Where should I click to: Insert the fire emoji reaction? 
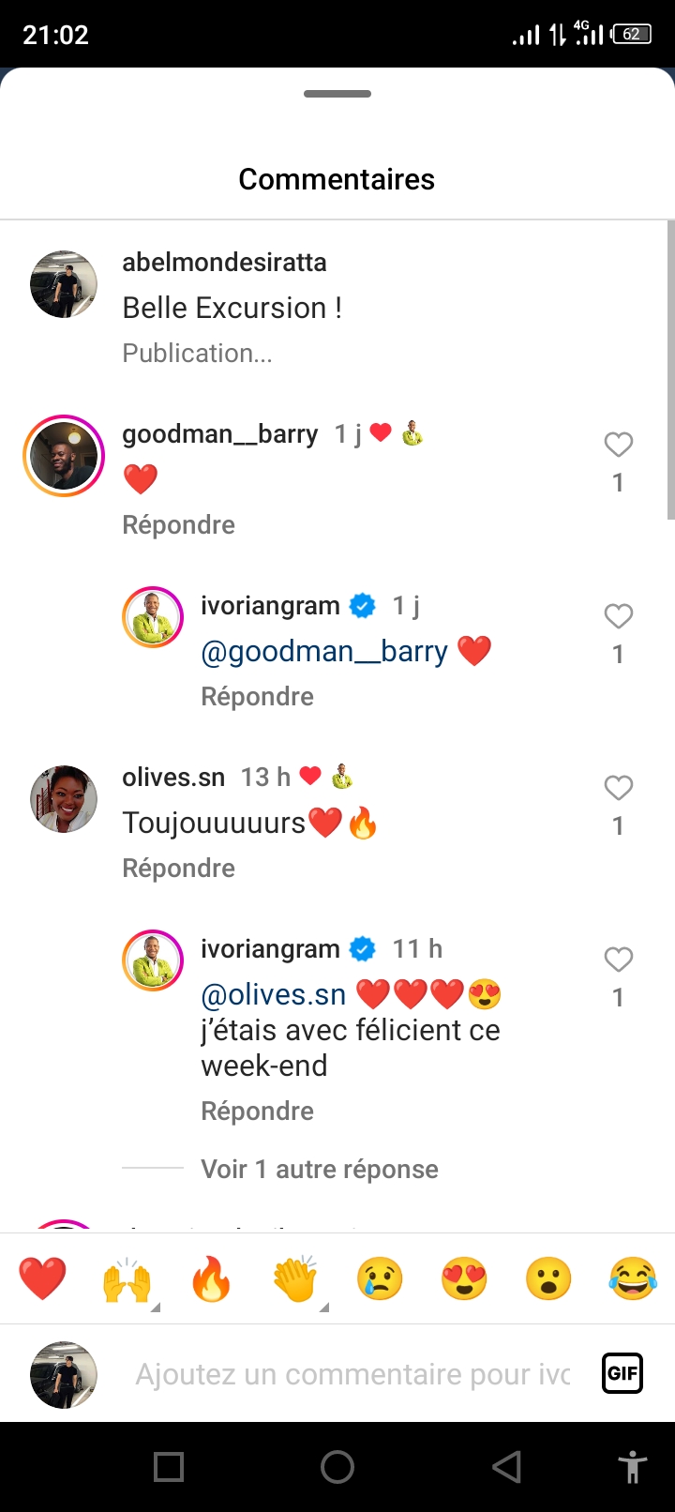[x=211, y=1278]
